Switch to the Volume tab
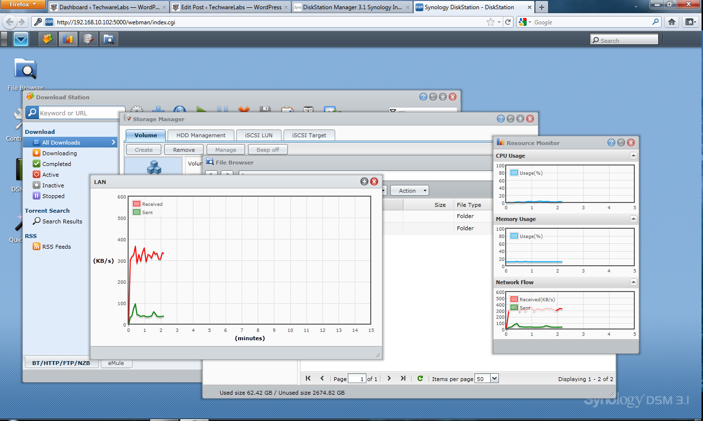 point(146,135)
